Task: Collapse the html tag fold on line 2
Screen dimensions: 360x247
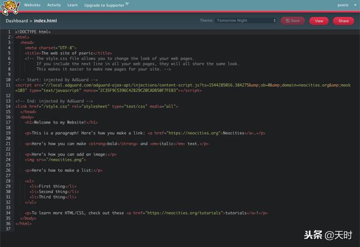Action: (12, 37)
